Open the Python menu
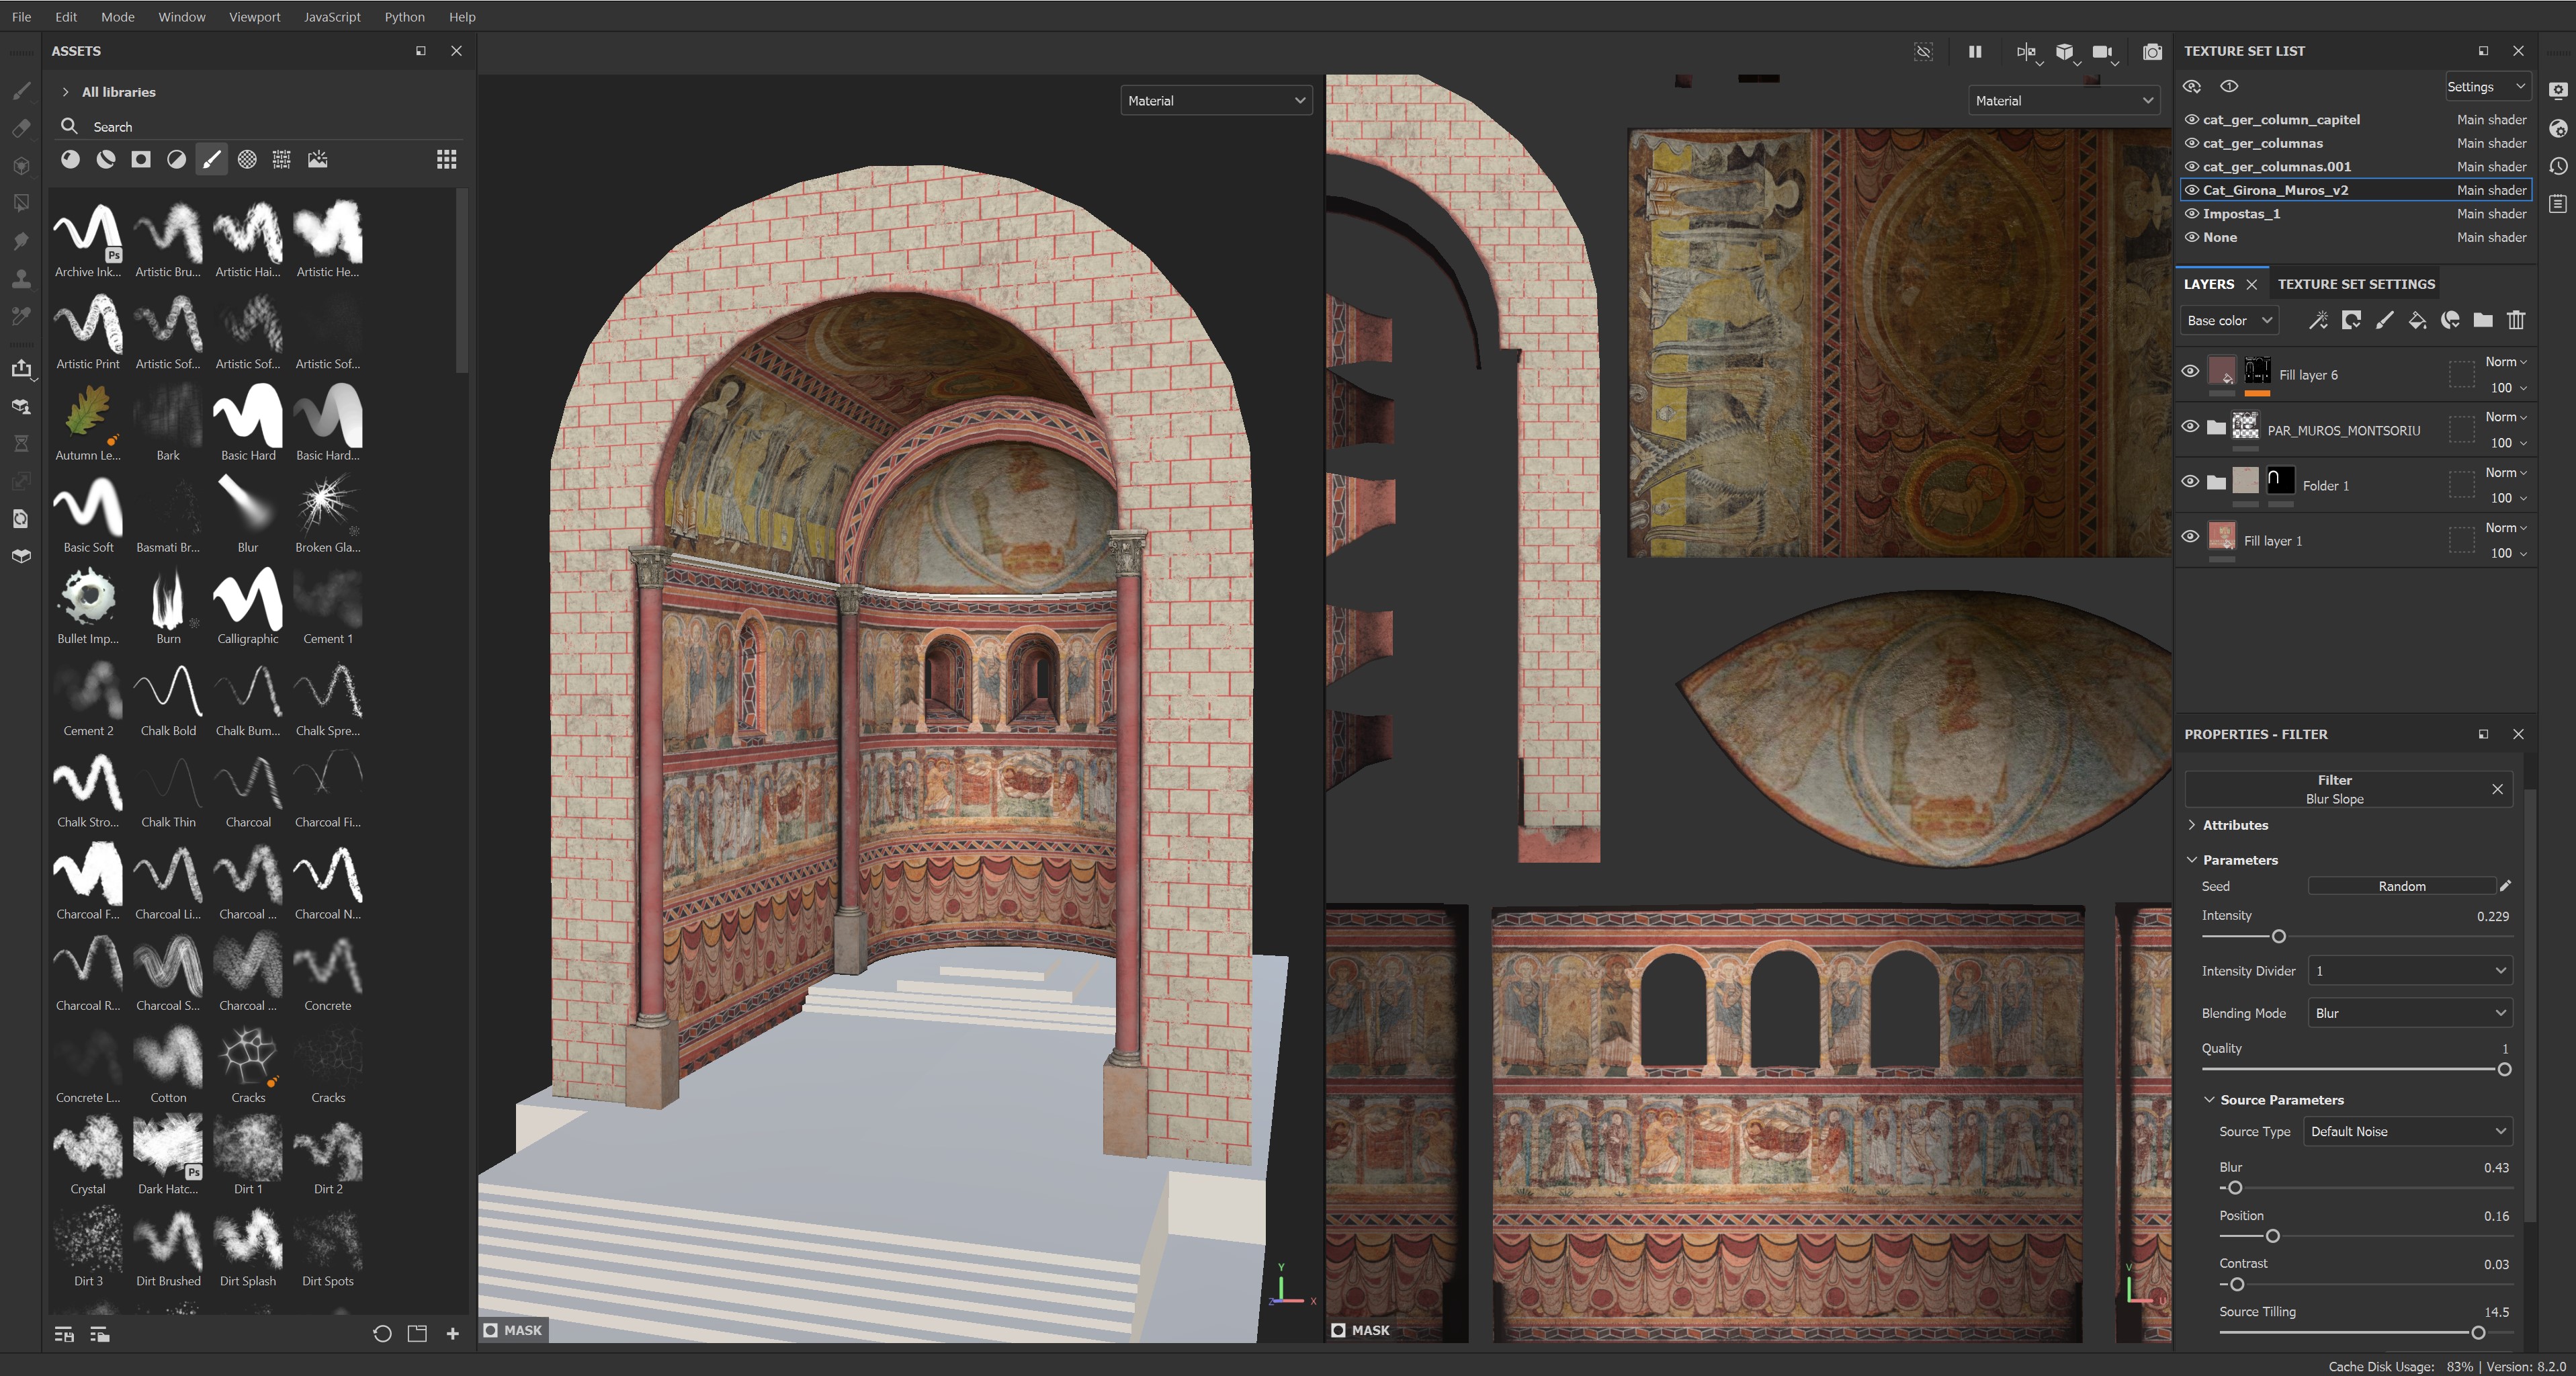Image resolution: width=2576 pixels, height=1376 pixels. [404, 17]
